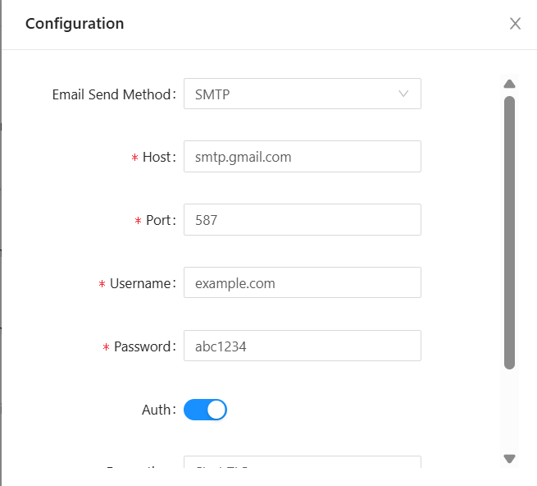Close the Configuration dialog

[515, 24]
